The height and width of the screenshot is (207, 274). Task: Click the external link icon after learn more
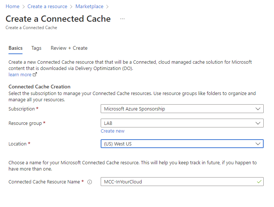(35, 75)
